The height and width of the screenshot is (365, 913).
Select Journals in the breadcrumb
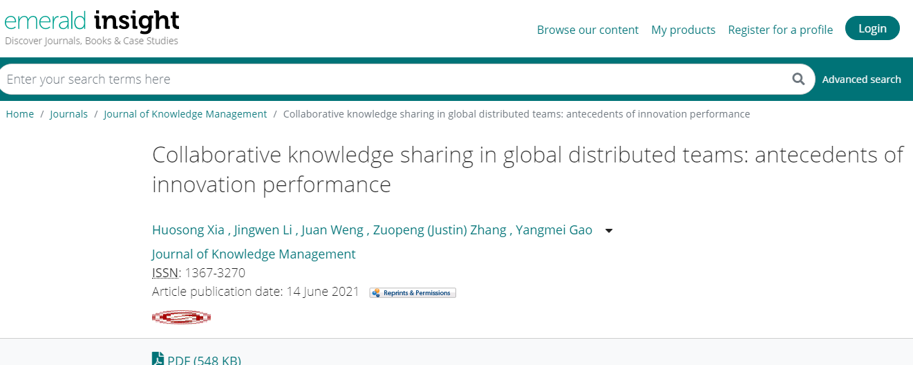click(x=68, y=114)
